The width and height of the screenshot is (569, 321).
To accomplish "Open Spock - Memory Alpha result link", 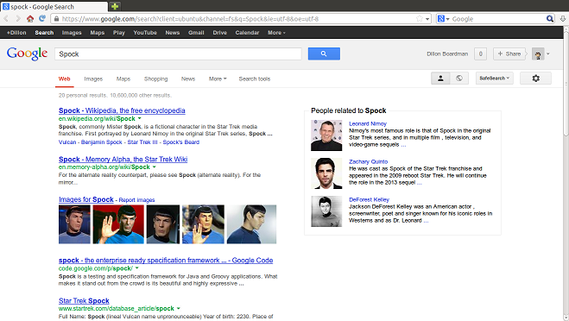I will click(123, 160).
